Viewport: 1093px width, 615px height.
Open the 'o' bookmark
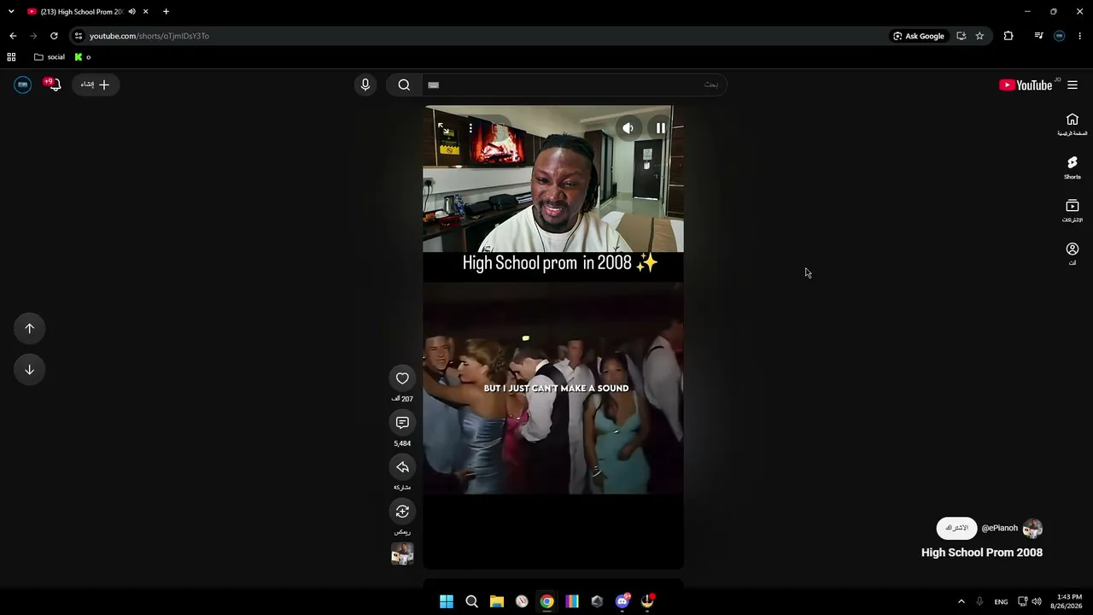[x=83, y=57]
